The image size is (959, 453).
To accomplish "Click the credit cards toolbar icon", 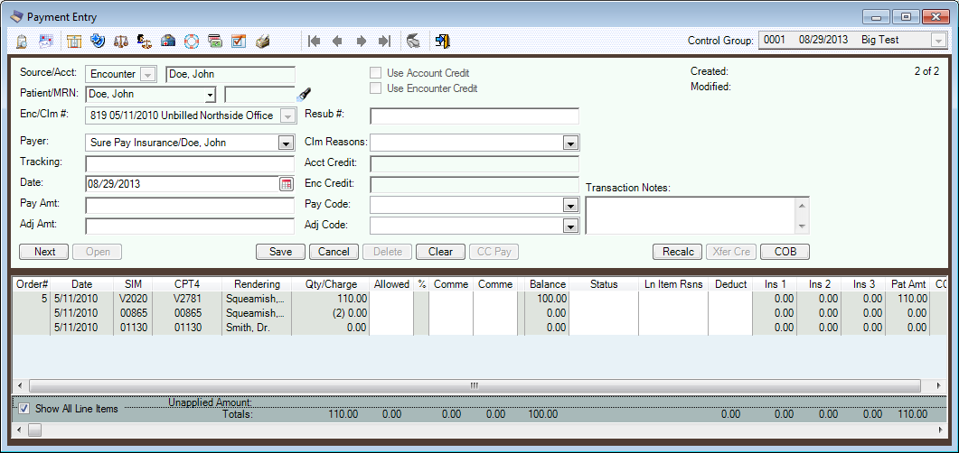I will coord(215,42).
